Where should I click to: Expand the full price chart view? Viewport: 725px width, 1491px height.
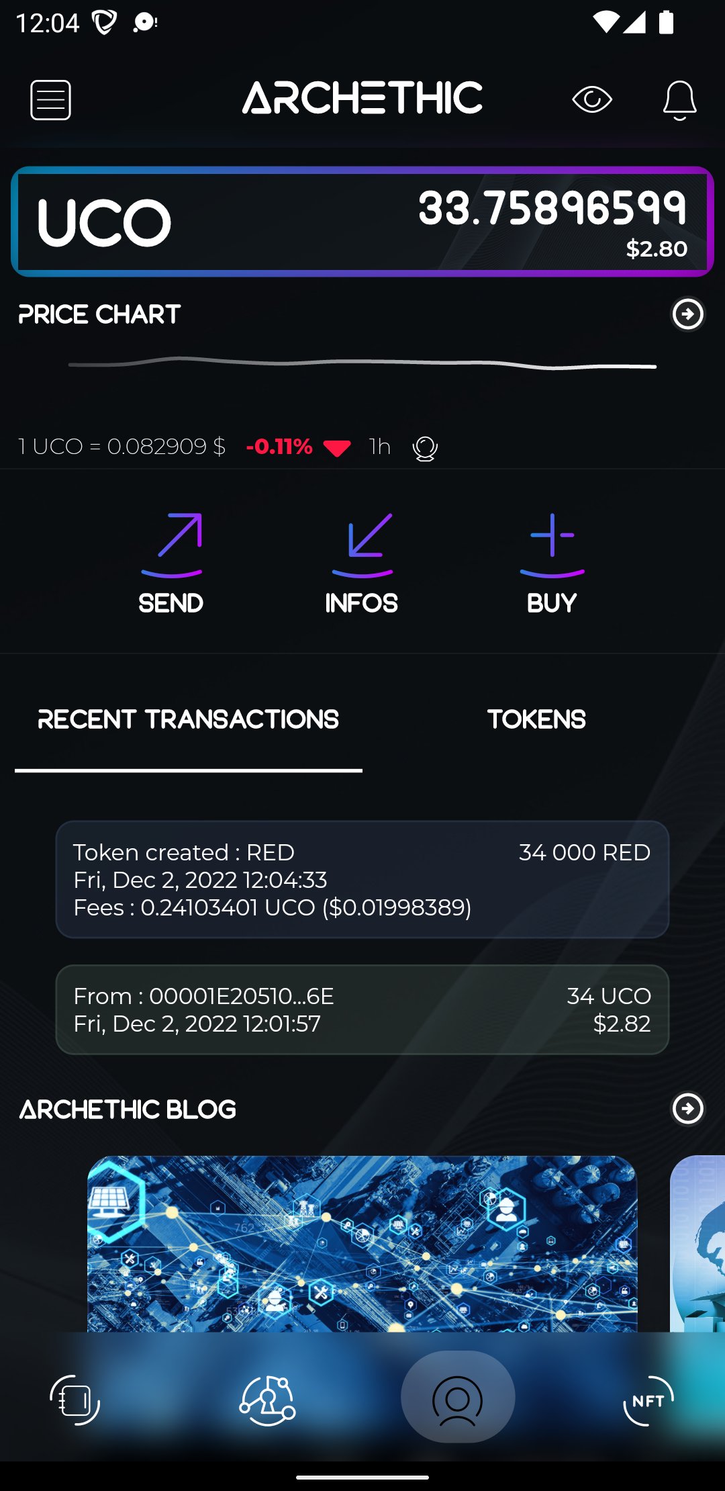[x=687, y=314]
